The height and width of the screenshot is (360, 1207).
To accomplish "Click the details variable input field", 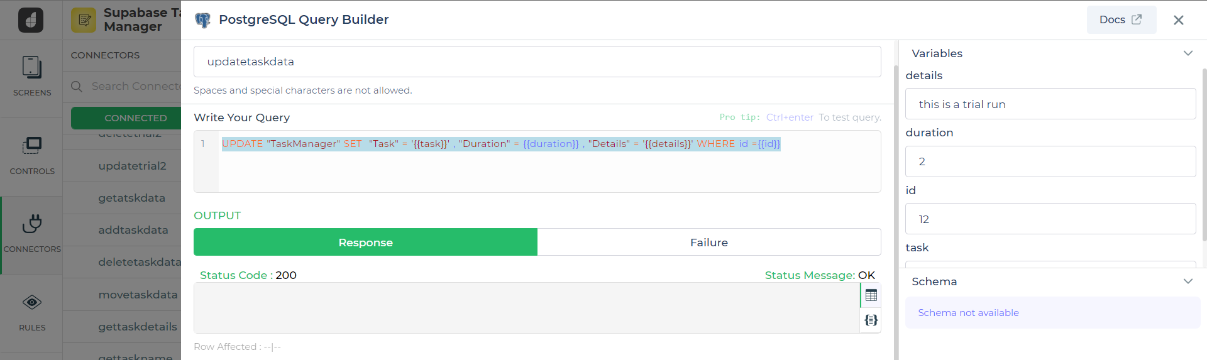I will 1050,104.
